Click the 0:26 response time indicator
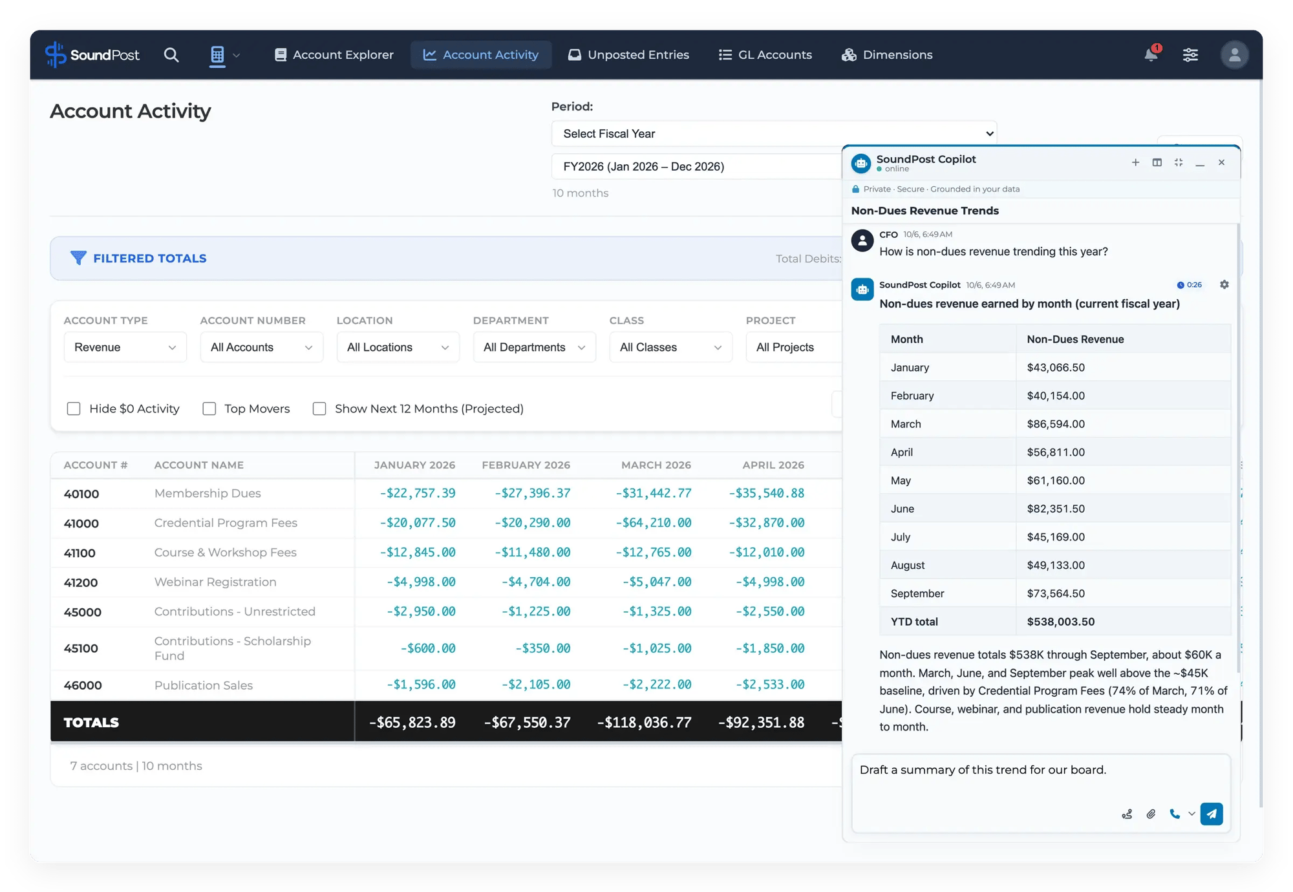1293x892 pixels. (1190, 285)
